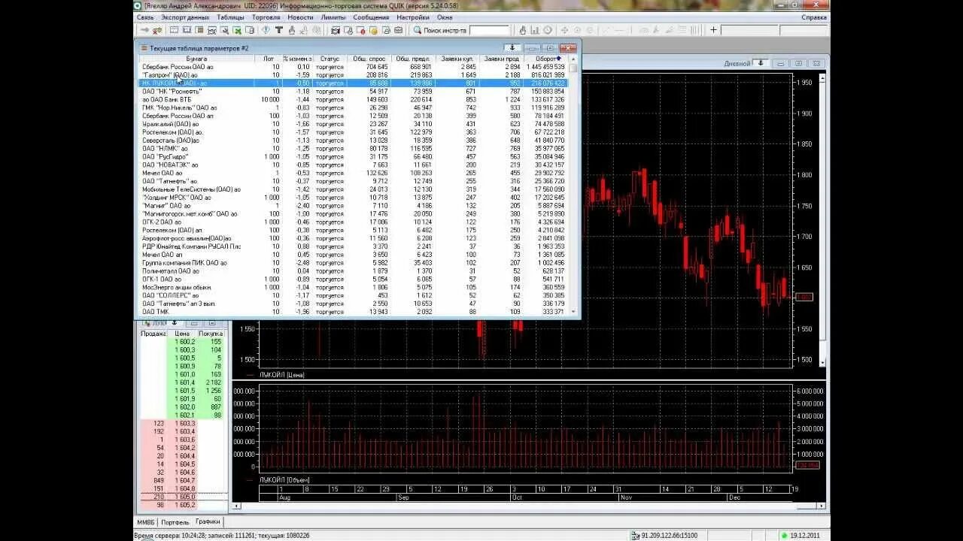Open the Настройки menu
Screen dimensions: 963x541
coord(413,17)
